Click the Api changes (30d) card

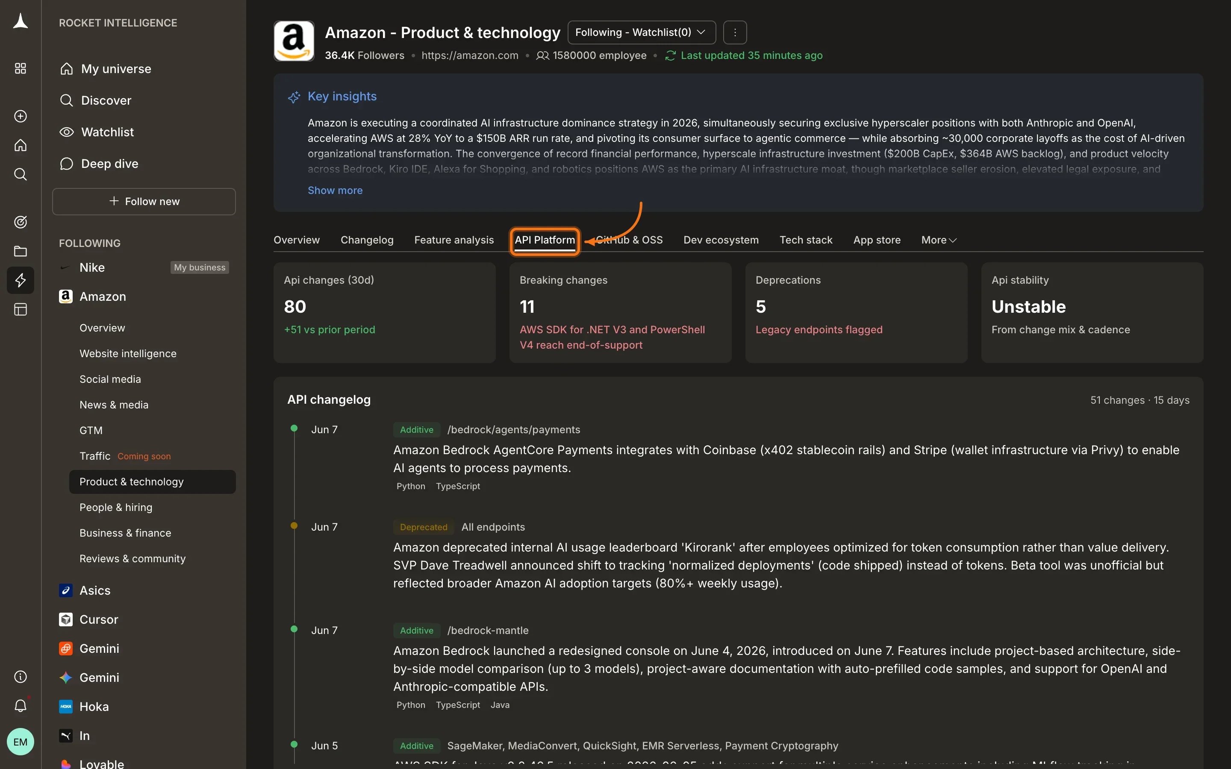point(385,312)
